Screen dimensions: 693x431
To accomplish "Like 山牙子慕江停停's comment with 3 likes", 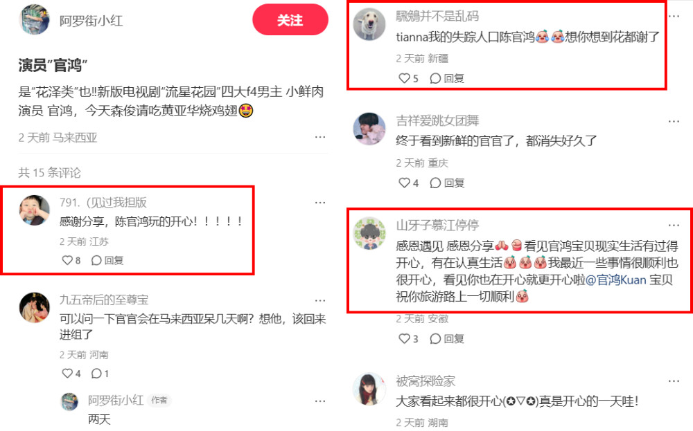I will [408, 339].
